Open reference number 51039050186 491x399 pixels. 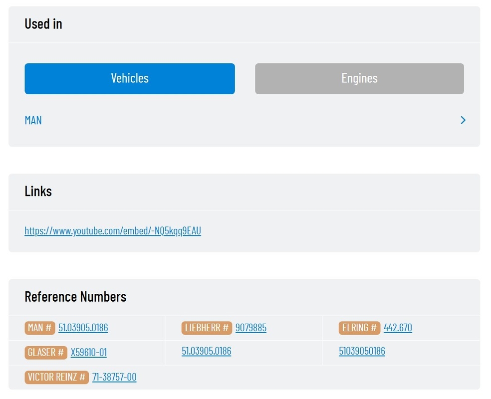click(362, 351)
